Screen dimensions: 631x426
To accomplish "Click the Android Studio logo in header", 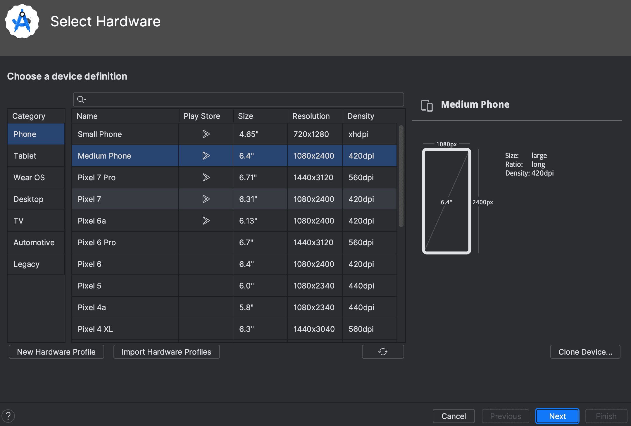I will click(22, 21).
